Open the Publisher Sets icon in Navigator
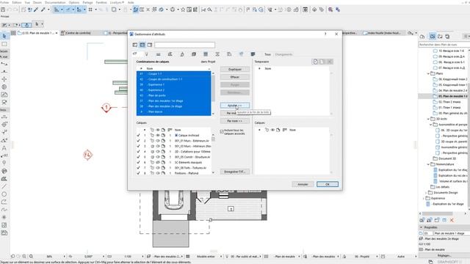The width and height of the screenshot is (470, 264). 447,37
